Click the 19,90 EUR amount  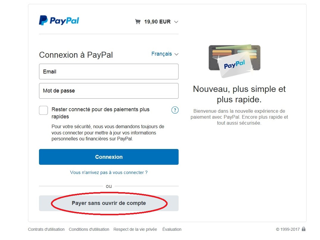[157, 22]
